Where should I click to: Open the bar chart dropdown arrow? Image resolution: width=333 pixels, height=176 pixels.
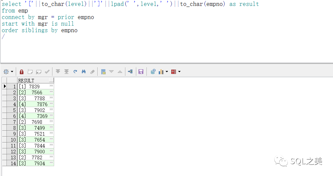(x=167, y=72)
